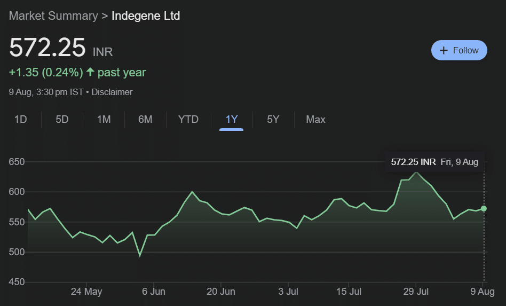
Task: Switch to the 5D range tab
Action: [x=62, y=120]
